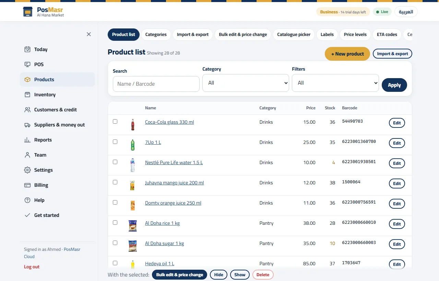439x281 pixels.
Task: Apply the search filters
Action: tap(394, 85)
